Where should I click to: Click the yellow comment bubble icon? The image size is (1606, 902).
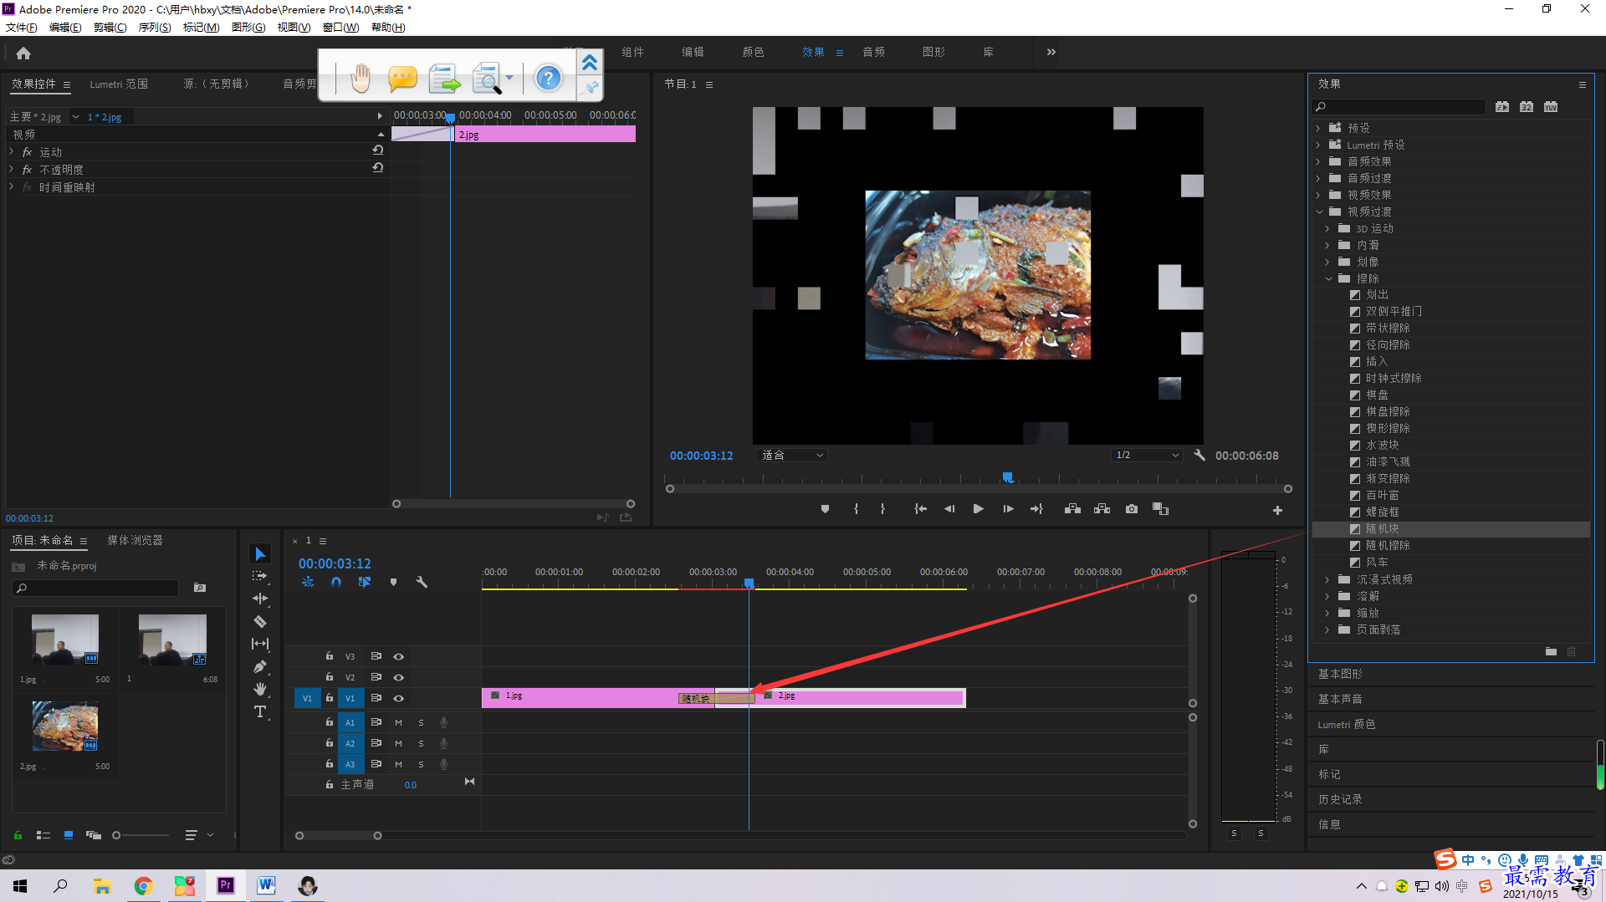click(x=402, y=79)
